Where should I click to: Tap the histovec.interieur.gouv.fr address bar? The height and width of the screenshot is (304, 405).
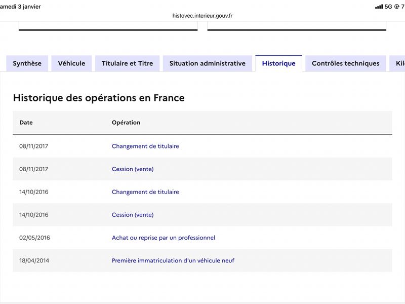[202, 16]
